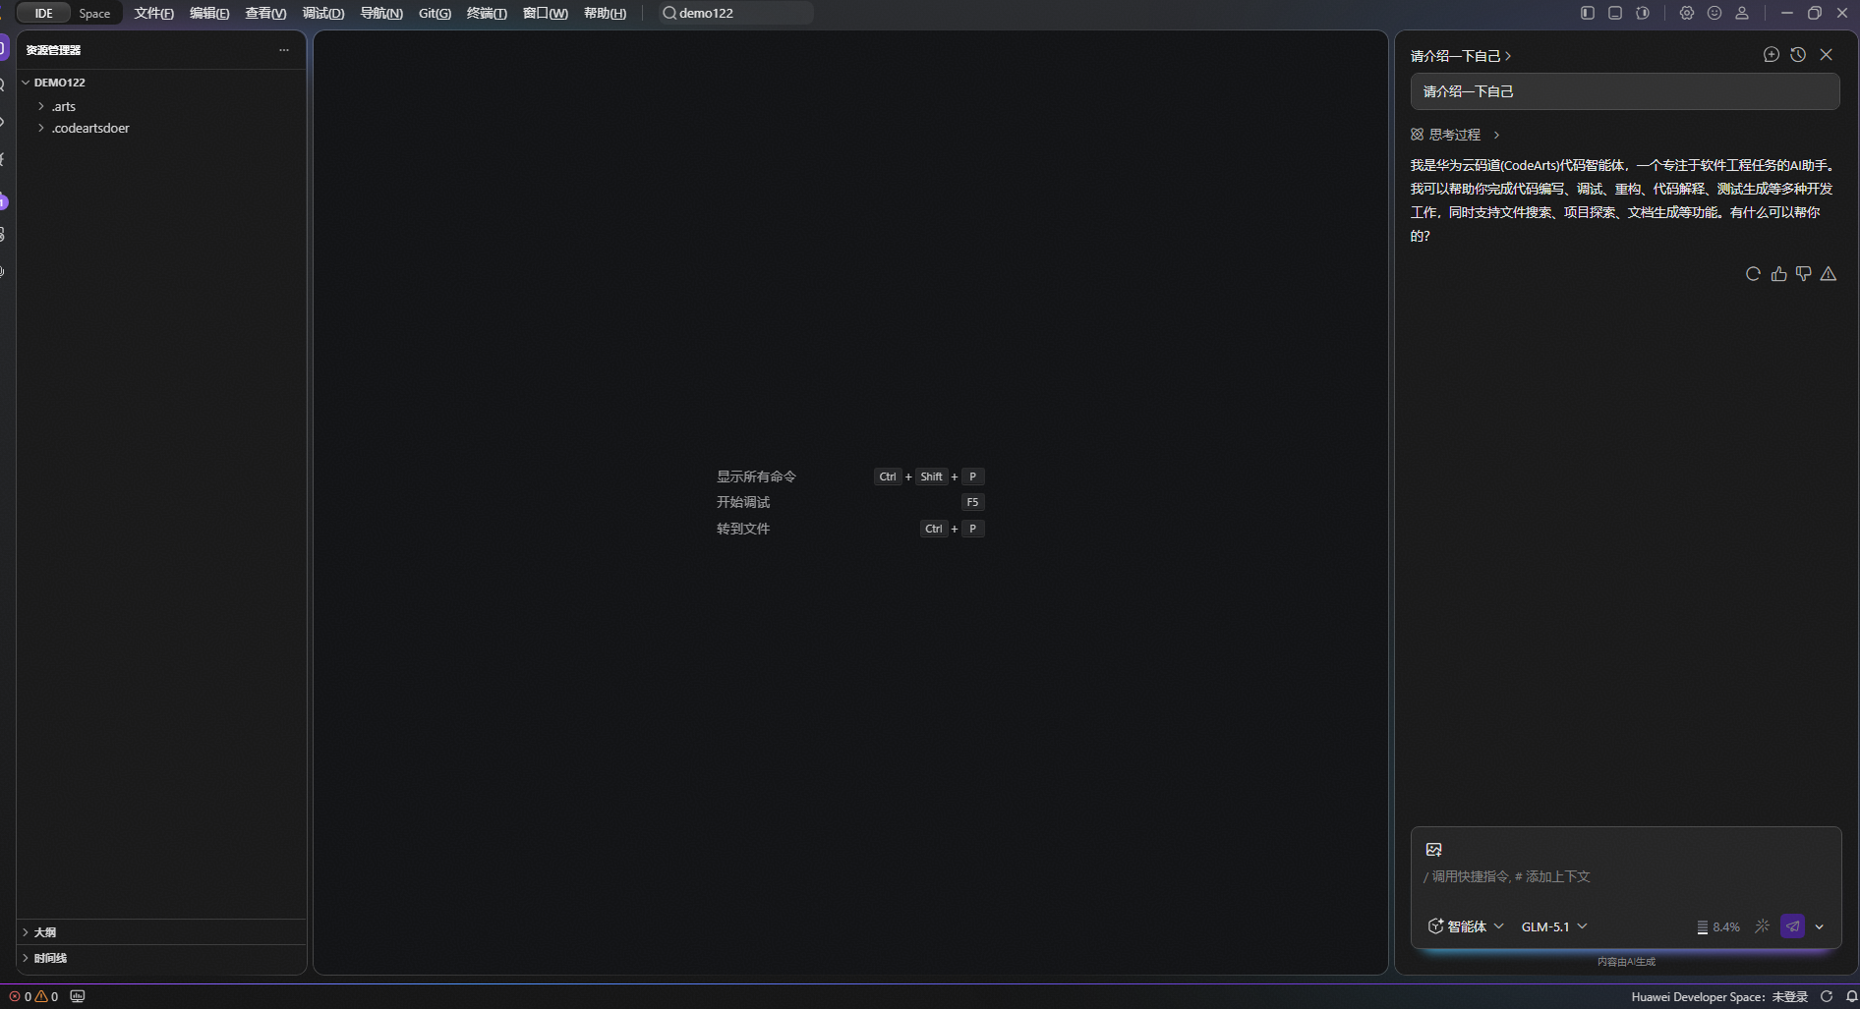Click the sparkle prompt enhance icon
The height and width of the screenshot is (1009, 1860).
click(1763, 926)
